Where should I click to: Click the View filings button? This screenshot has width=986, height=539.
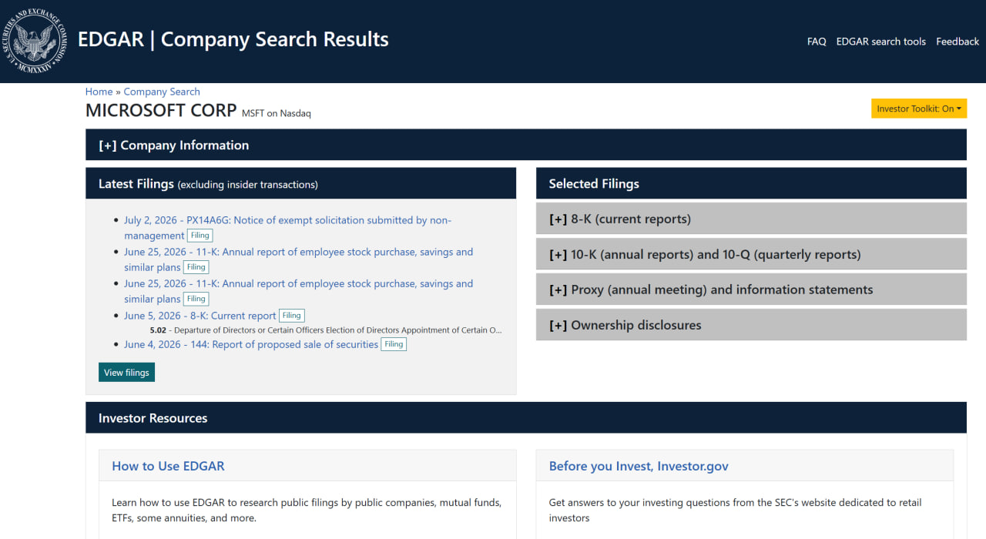tap(126, 373)
